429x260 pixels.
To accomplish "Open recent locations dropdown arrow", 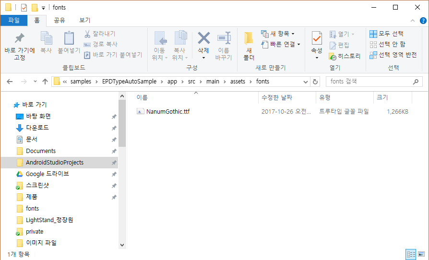I will point(35,82).
